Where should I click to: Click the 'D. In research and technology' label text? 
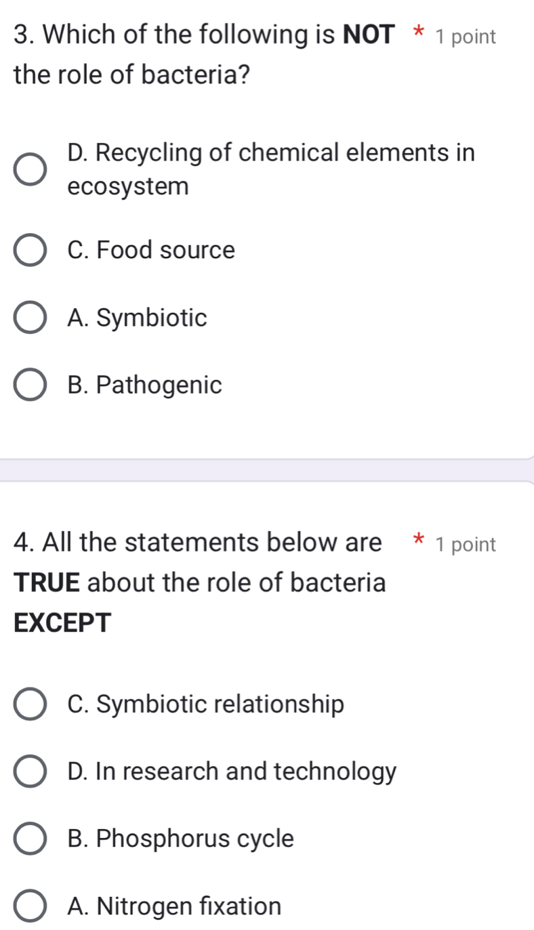click(x=232, y=772)
